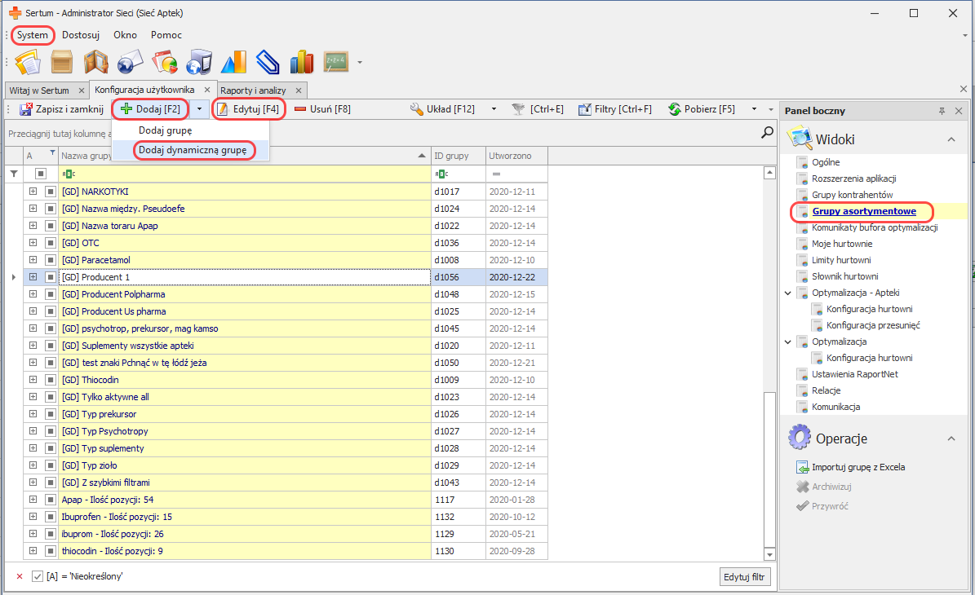This screenshot has width=975, height=595.
Task: Toggle the checkbox next to [GD] Paracetamol
Action: pyautogui.click(x=51, y=260)
